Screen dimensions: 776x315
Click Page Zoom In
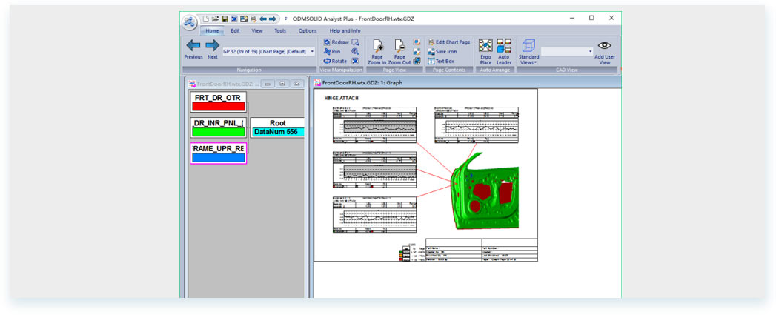pyautogui.click(x=377, y=51)
